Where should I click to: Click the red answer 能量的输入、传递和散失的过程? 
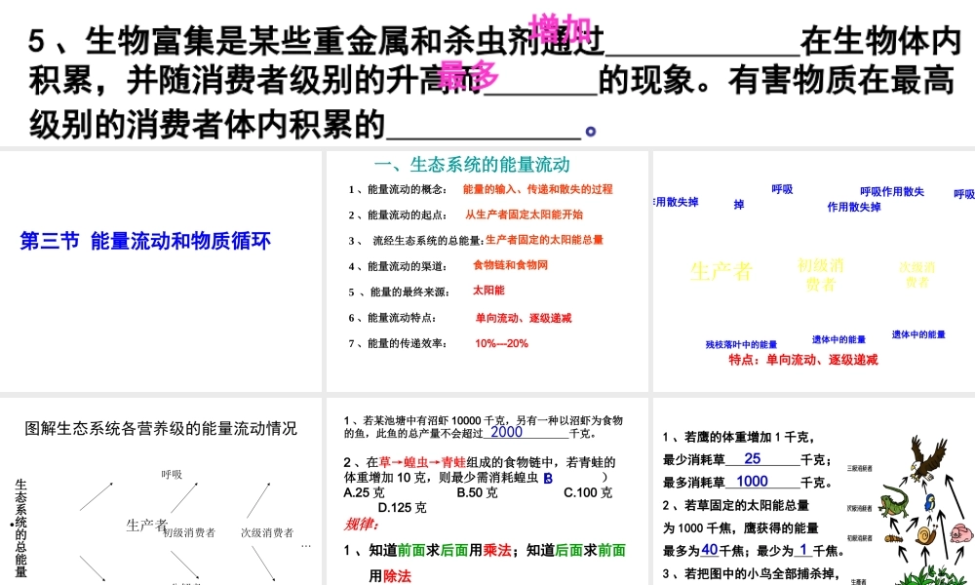click(538, 189)
